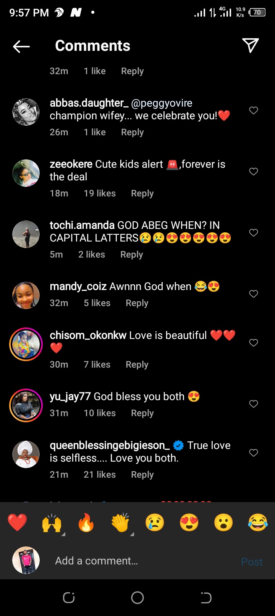Insert the fire emoji reaction
This screenshot has width=275, height=616.
(86, 523)
